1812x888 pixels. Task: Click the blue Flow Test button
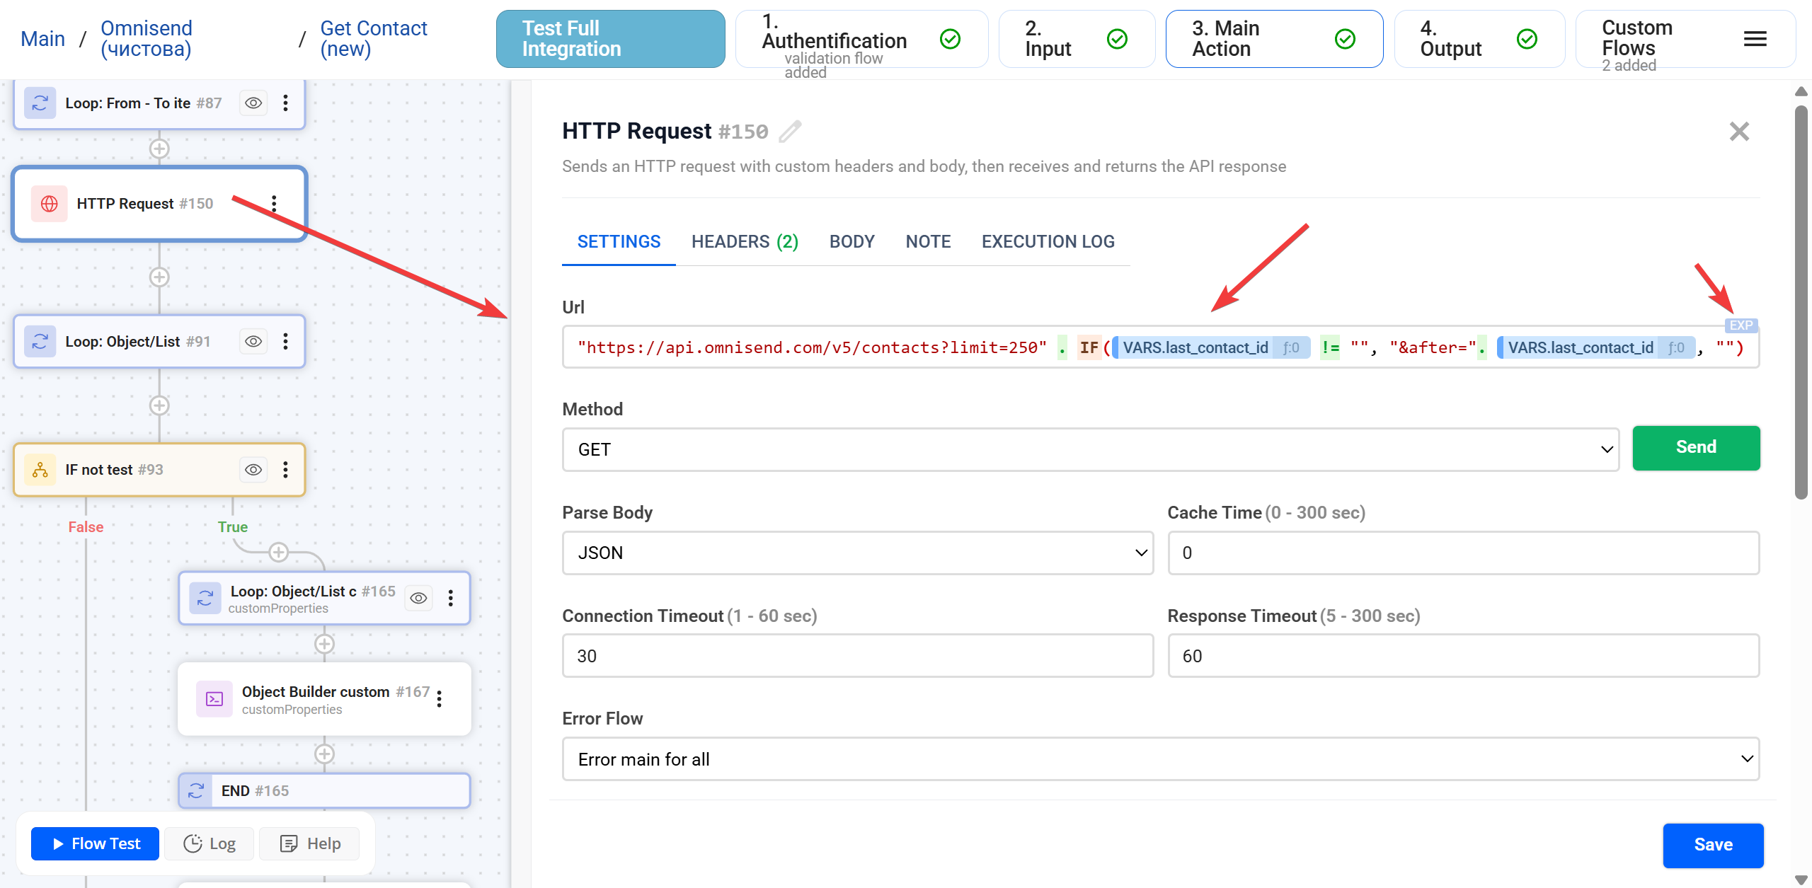pyautogui.click(x=96, y=843)
